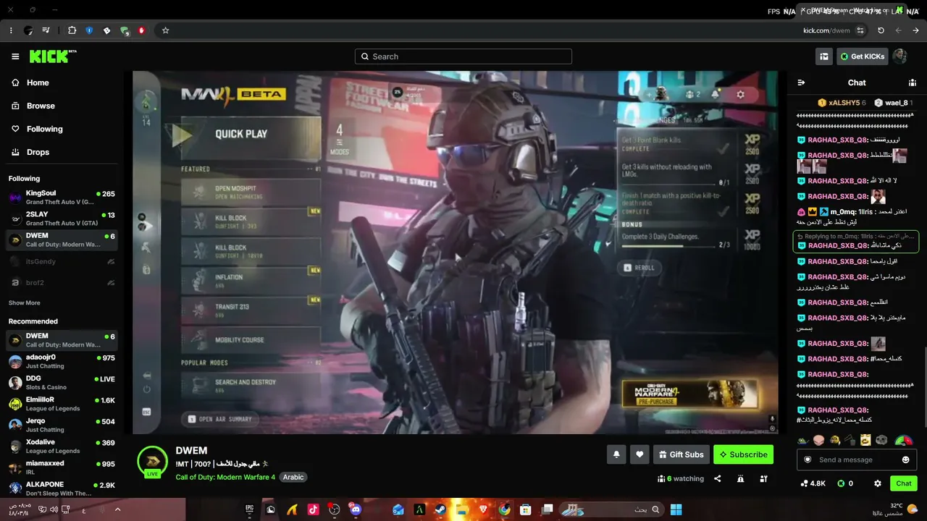The width and height of the screenshot is (927, 521).
Task: Open brof2's offline channel
Action: 62,282
